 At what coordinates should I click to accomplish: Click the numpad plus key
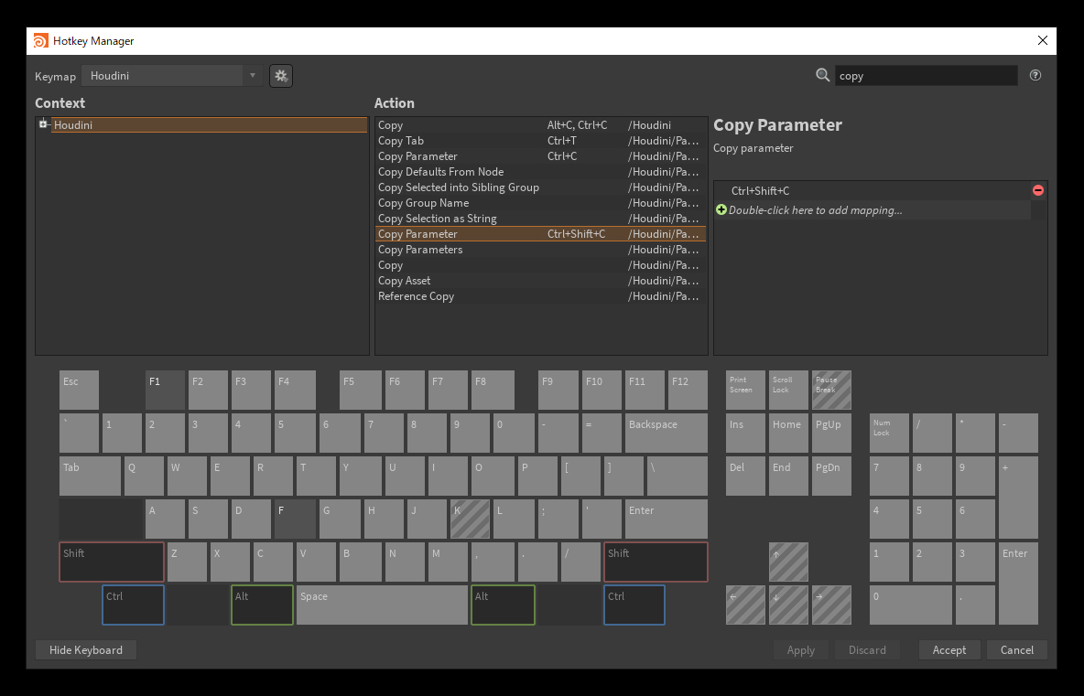tap(1018, 498)
